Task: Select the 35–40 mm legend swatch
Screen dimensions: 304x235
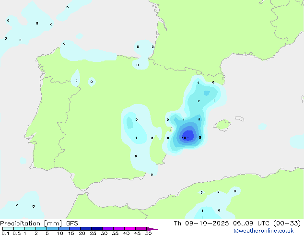Action: (x=119, y=229)
